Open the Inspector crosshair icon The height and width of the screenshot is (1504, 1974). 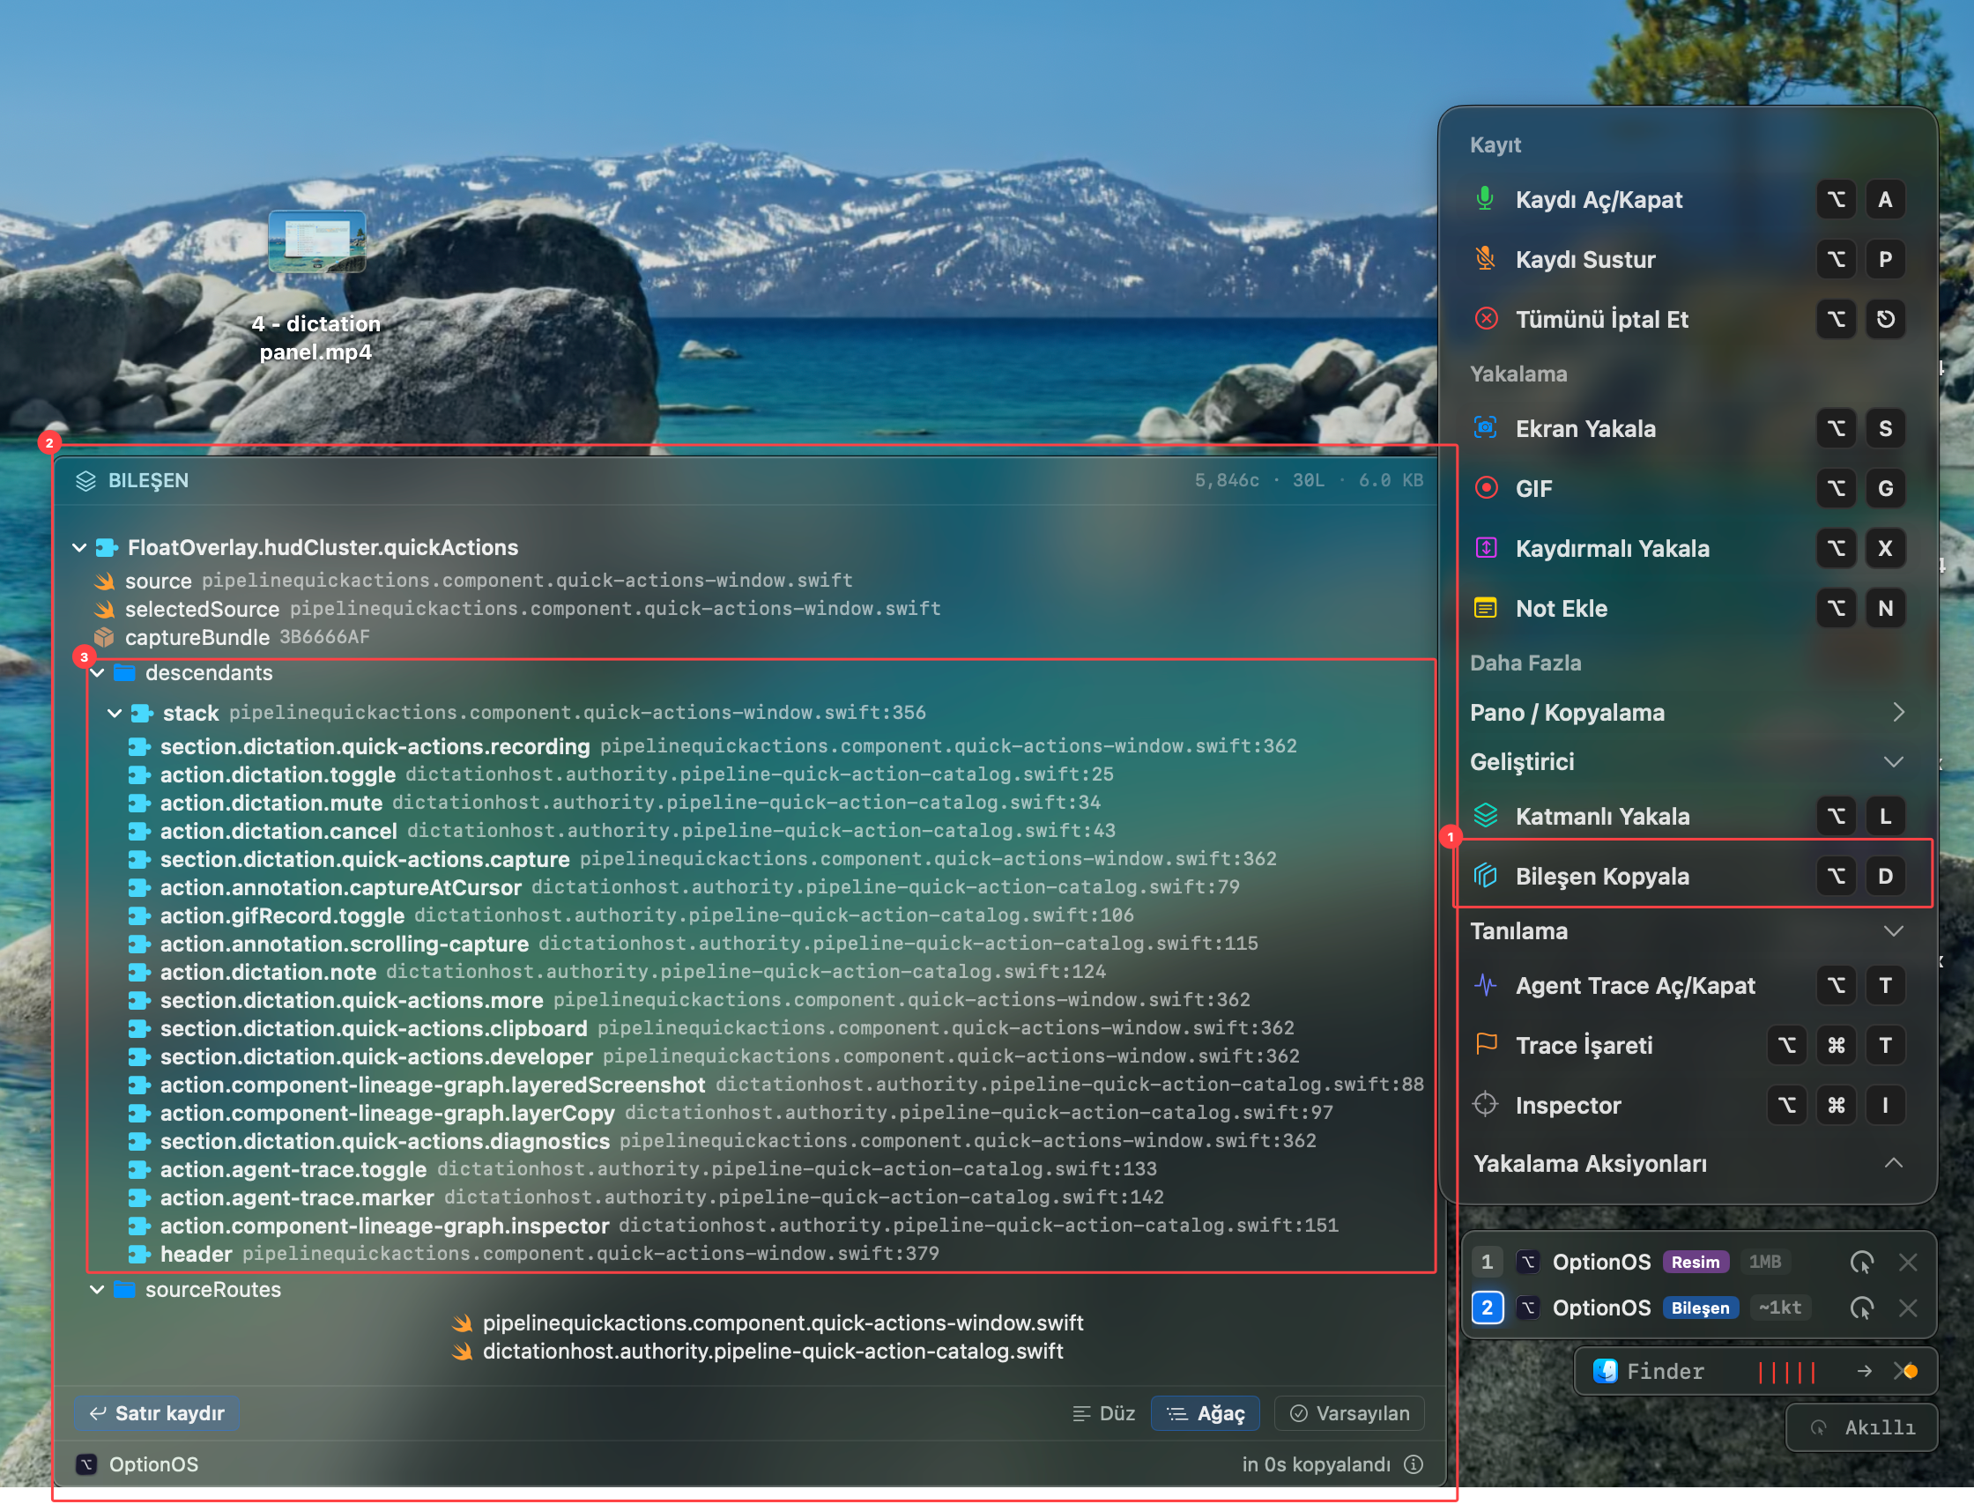[x=1485, y=1105]
